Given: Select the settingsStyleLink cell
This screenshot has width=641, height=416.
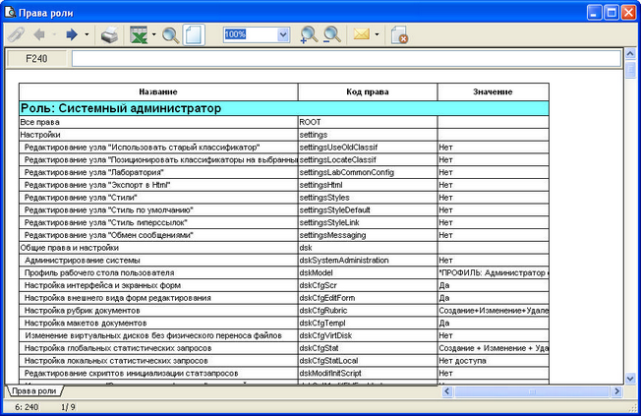Looking at the screenshot, I should pyautogui.click(x=368, y=223).
